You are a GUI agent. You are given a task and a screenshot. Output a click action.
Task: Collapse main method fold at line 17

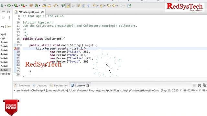click(21, 45)
